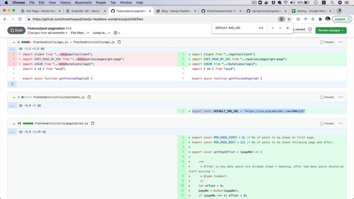354x199 pixels.
Task: Click the api.js renamed file path
Action: pos(74,42)
